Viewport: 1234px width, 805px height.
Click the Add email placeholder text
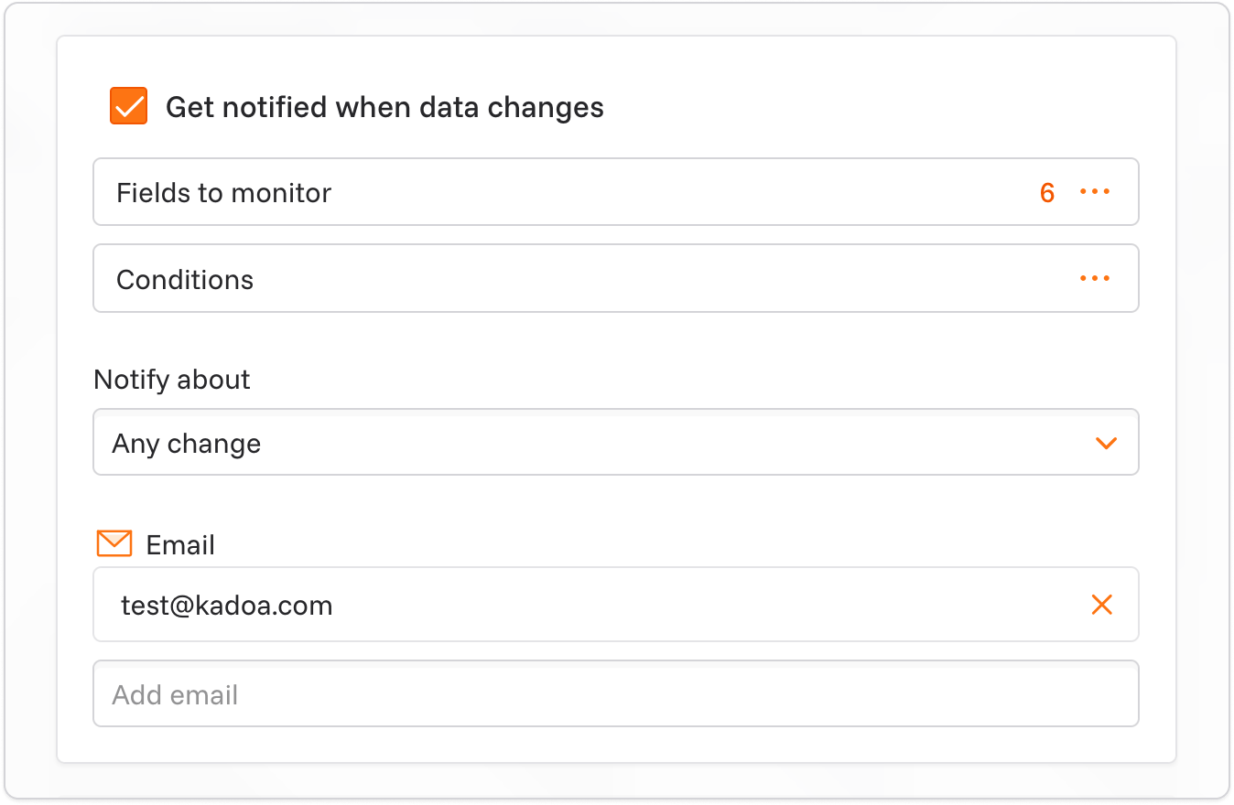pyautogui.click(x=175, y=695)
